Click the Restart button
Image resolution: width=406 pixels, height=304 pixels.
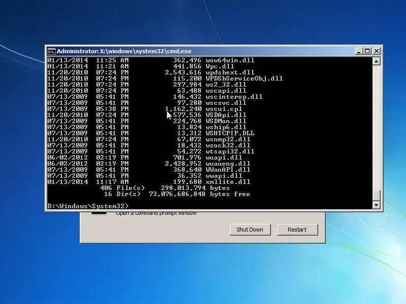(x=297, y=230)
